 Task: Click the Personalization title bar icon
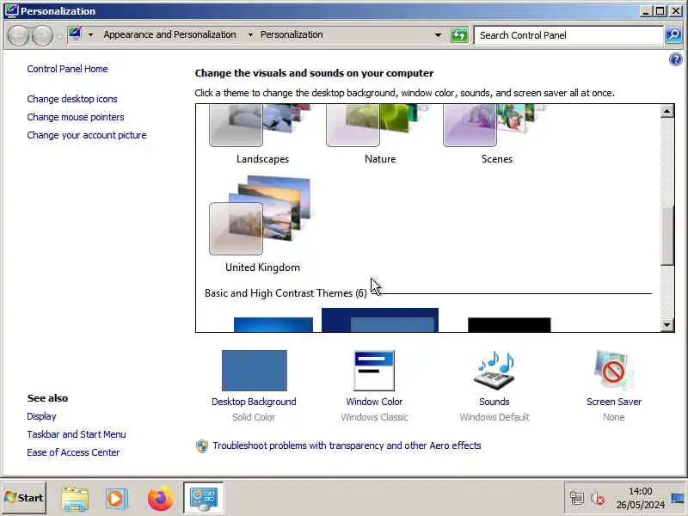(11, 10)
